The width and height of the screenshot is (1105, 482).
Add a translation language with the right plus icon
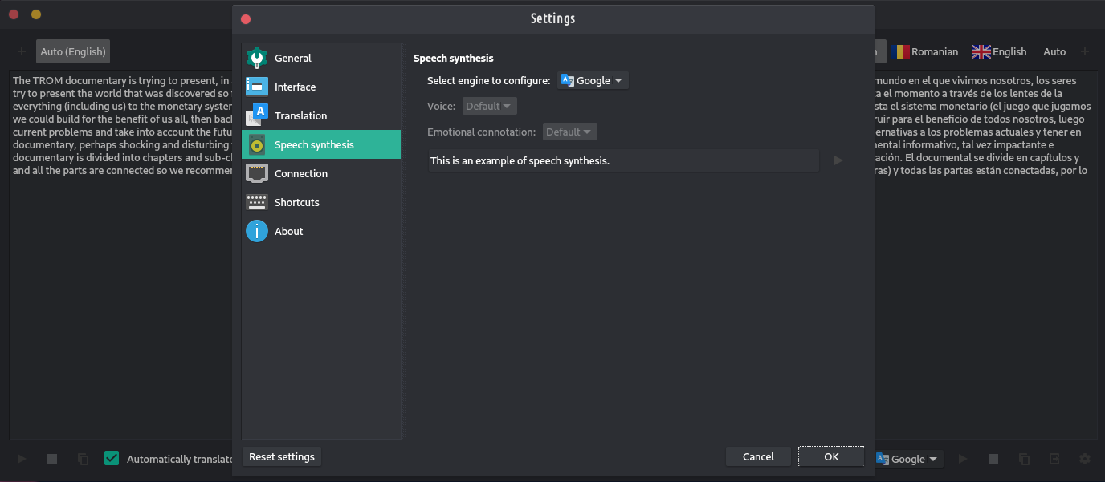(1085, 51)
